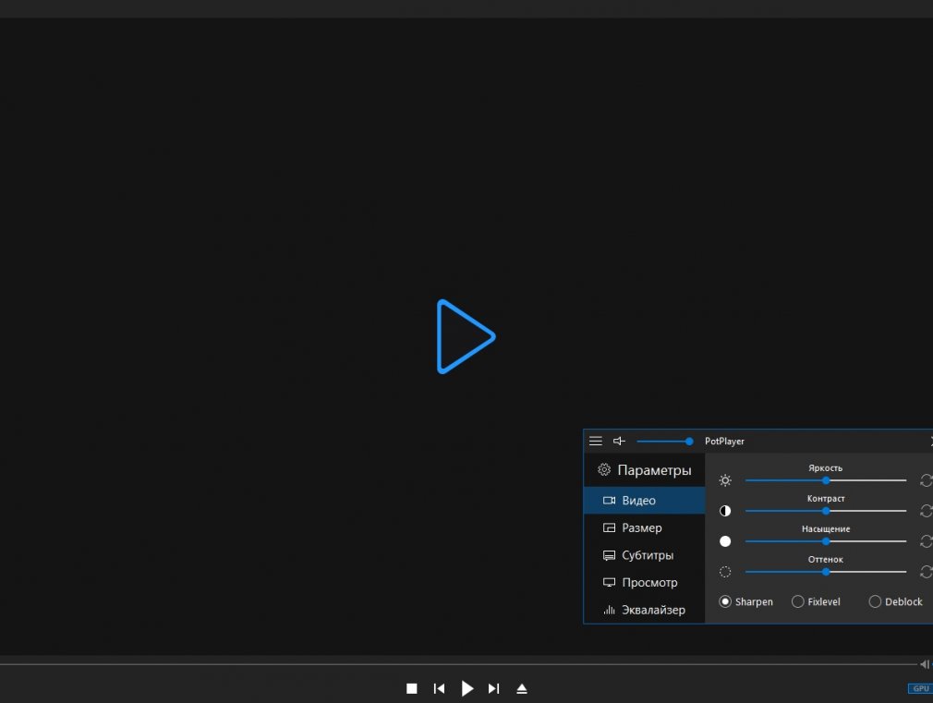Click the large blue play icon in the video area
The height and width of the screenshot is (703, 933).
(x=466, y=336)
